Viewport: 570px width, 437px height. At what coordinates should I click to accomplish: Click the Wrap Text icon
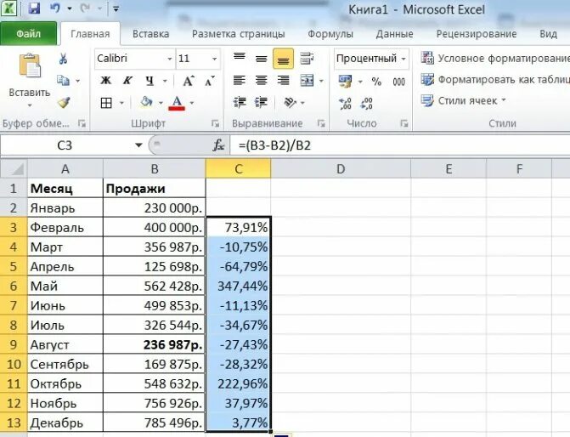coord(307,58)
